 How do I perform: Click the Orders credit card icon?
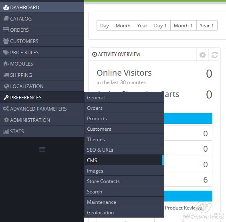pyautogui.click(x=6, y=30)
